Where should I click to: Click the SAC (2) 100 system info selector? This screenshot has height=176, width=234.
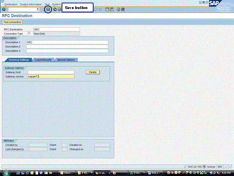pos(195,167)
